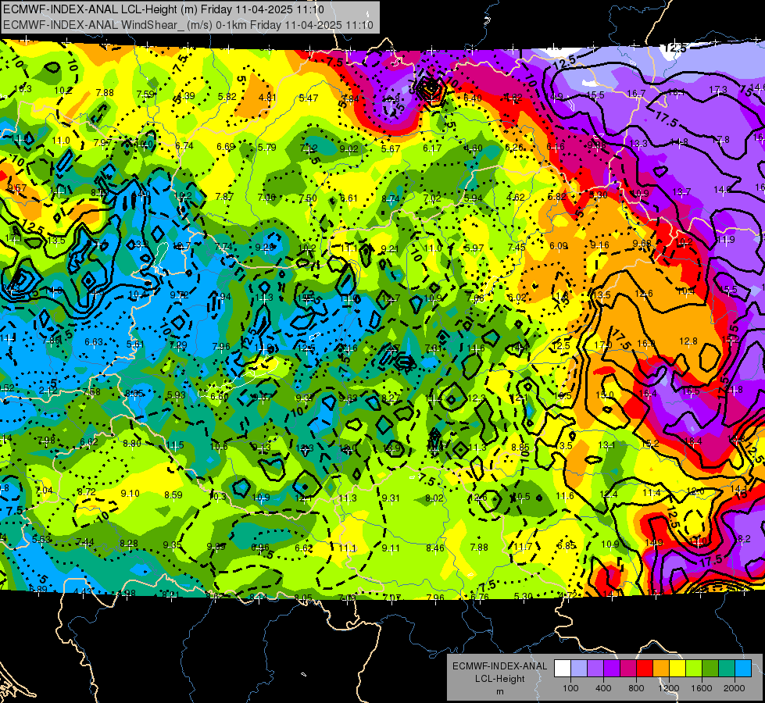Image resolution: width=765 pixels, height=703 pixels.
Task: Click the legend tick label 2000
Action: 734,688
